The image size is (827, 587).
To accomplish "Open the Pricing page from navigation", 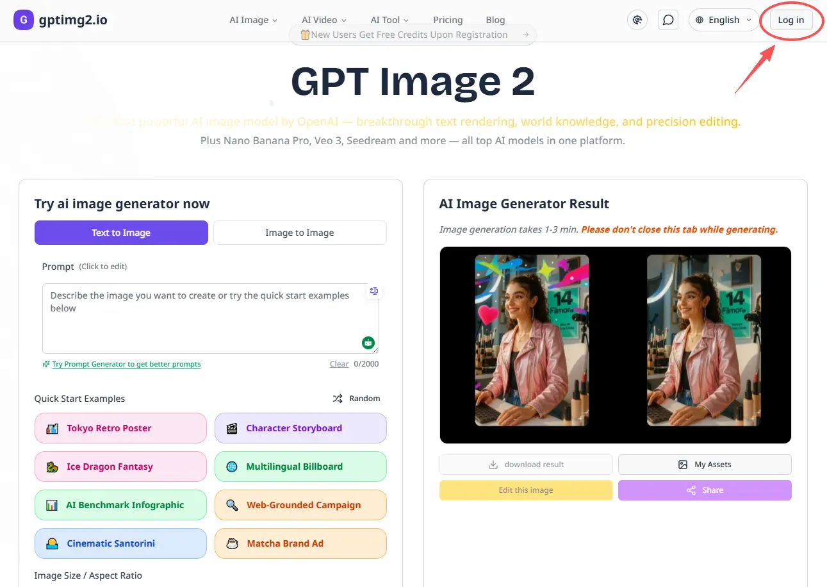I will pyautogui.click(x=447, y=20).
